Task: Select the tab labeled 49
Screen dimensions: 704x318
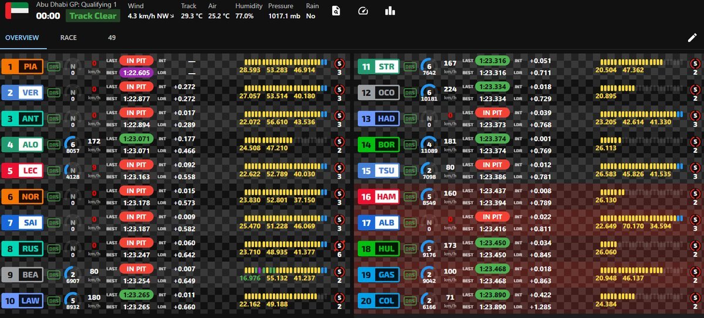Action: (x=112, y=37)
